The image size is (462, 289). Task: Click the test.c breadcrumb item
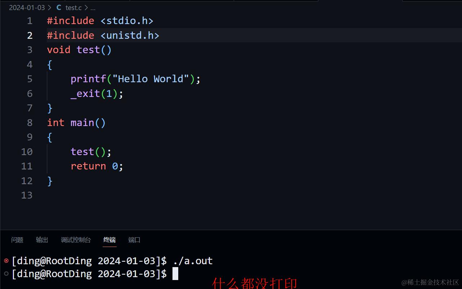click(x=74, y=8)
